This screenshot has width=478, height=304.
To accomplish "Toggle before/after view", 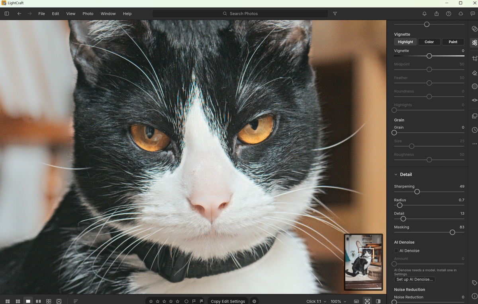I will click(x=378, y=301).
